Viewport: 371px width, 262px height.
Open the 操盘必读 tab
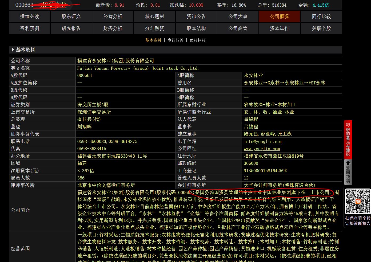pos(30,17)
